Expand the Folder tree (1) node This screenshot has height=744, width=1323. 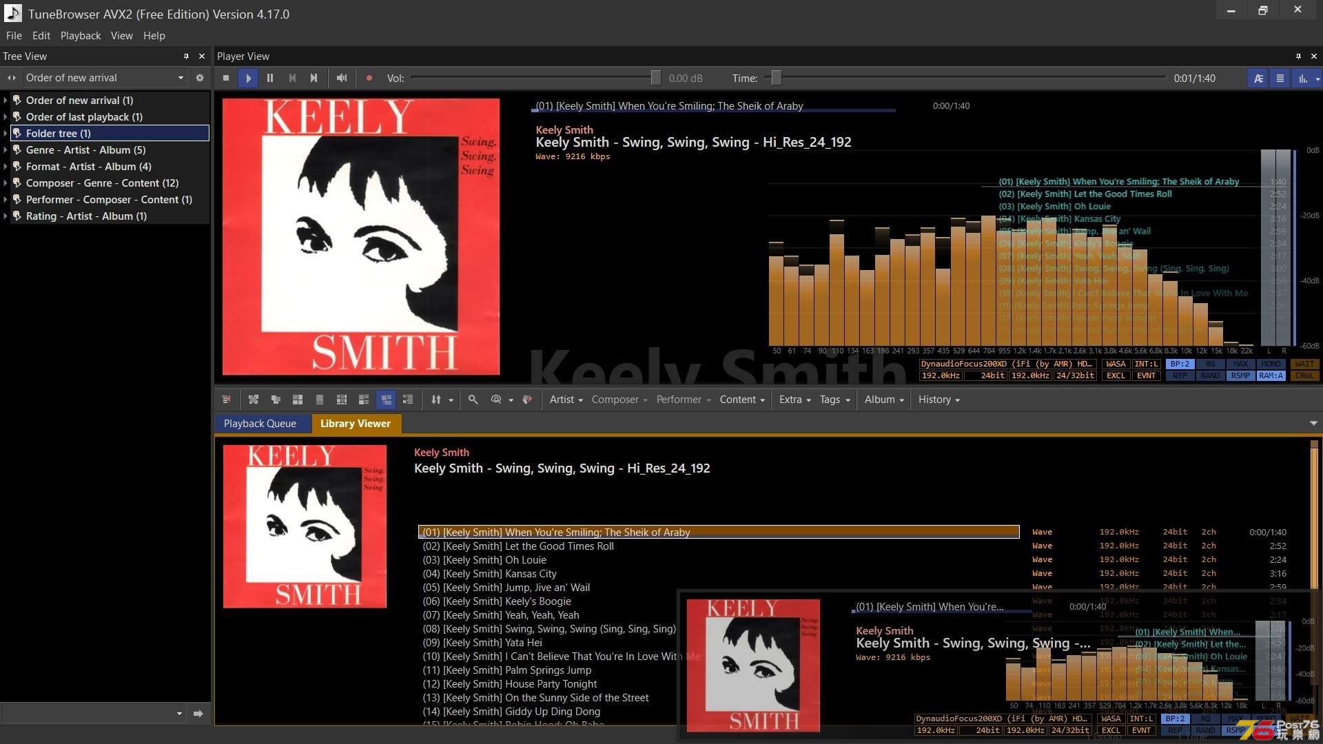(x=6, y=133)
